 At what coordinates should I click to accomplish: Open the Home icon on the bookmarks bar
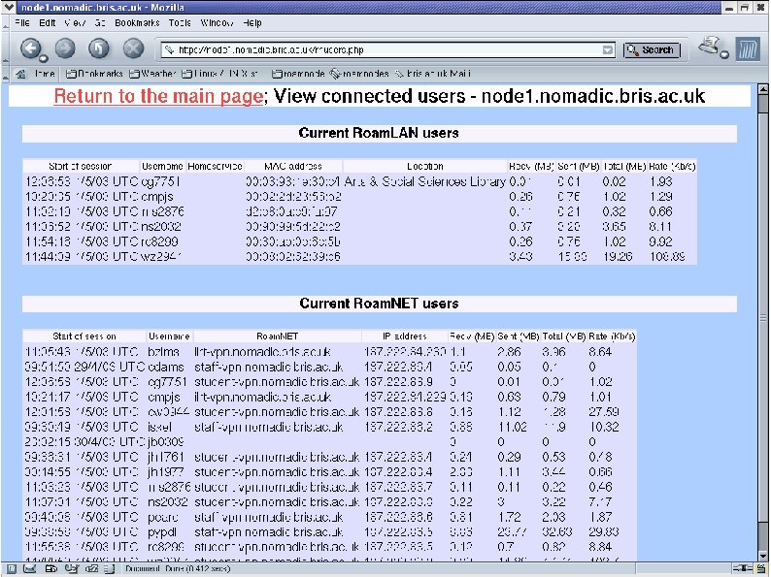20,74
